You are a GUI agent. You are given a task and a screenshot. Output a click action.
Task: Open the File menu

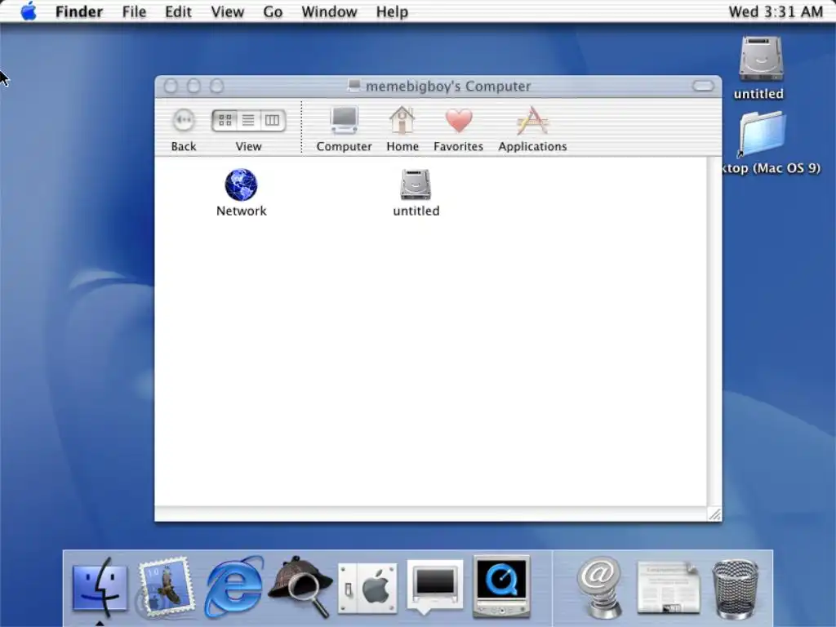134,11
